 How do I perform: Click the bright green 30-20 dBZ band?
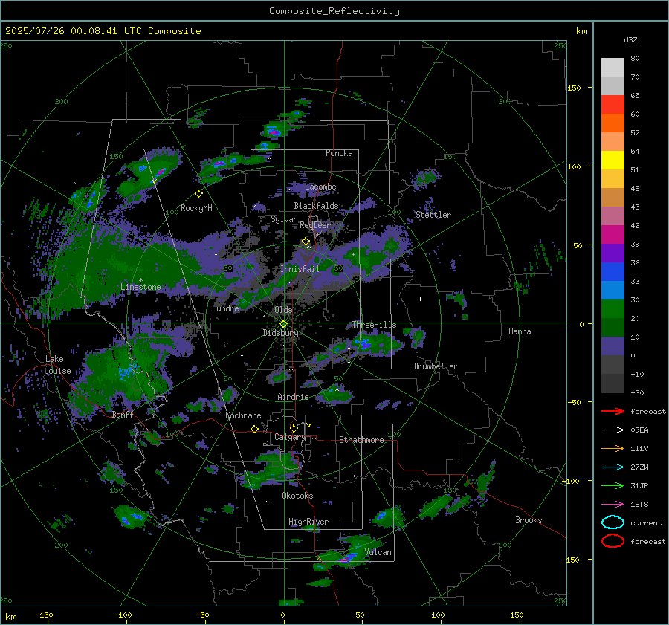(613, 309)
